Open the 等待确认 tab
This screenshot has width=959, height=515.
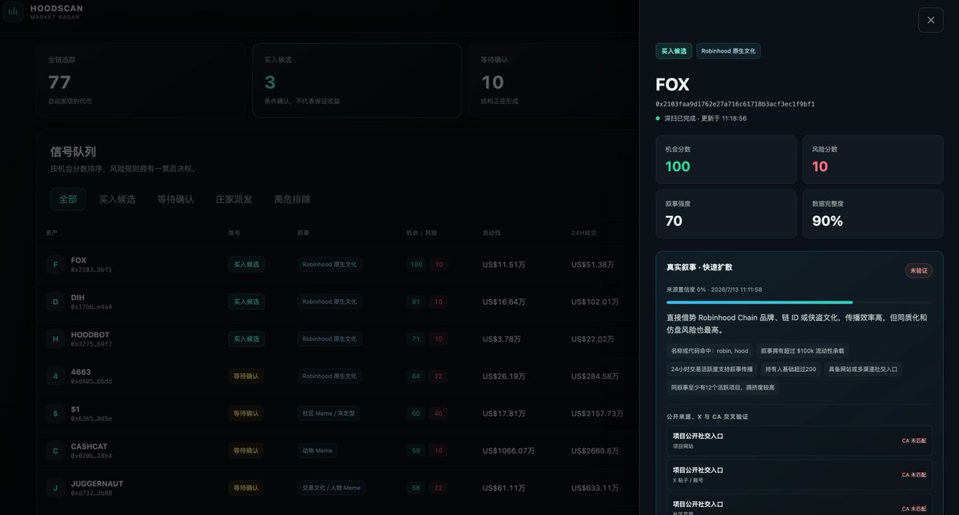pos(175,199)
